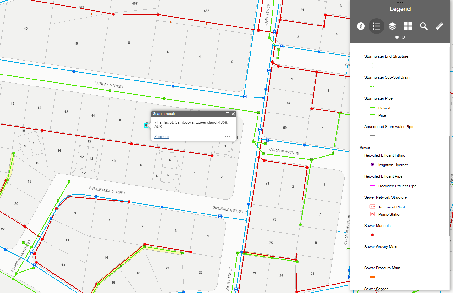Image resolution: width=453 pixels, height=293 pixels.
Task: Maximize the Search result popup
Action: pos(227,114)
